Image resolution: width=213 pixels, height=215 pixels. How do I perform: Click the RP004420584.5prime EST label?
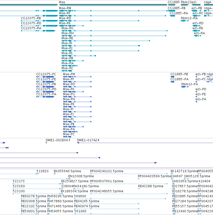[x=154, y=176]
